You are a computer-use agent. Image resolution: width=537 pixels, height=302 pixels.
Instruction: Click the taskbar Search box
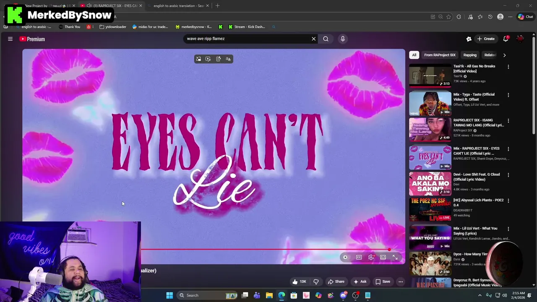[x=208, y=295]
